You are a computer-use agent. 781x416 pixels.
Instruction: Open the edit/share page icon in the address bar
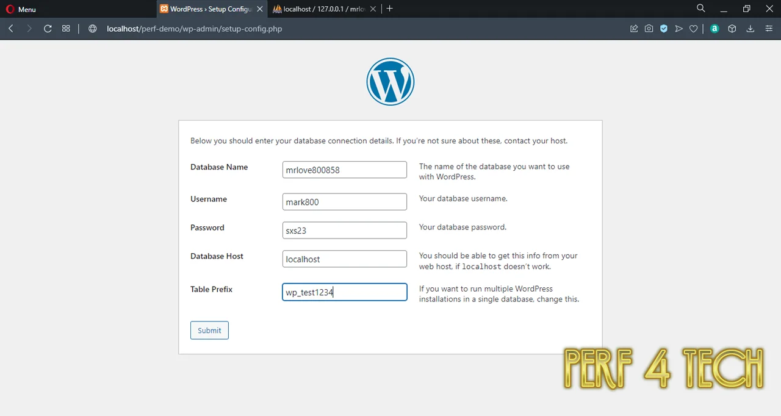coord(634,29)
